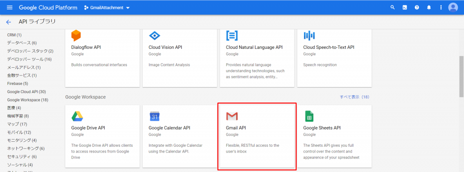Go back with the left arrow
464x172 pixels.
pyautogui.click(x=9, y=22)
